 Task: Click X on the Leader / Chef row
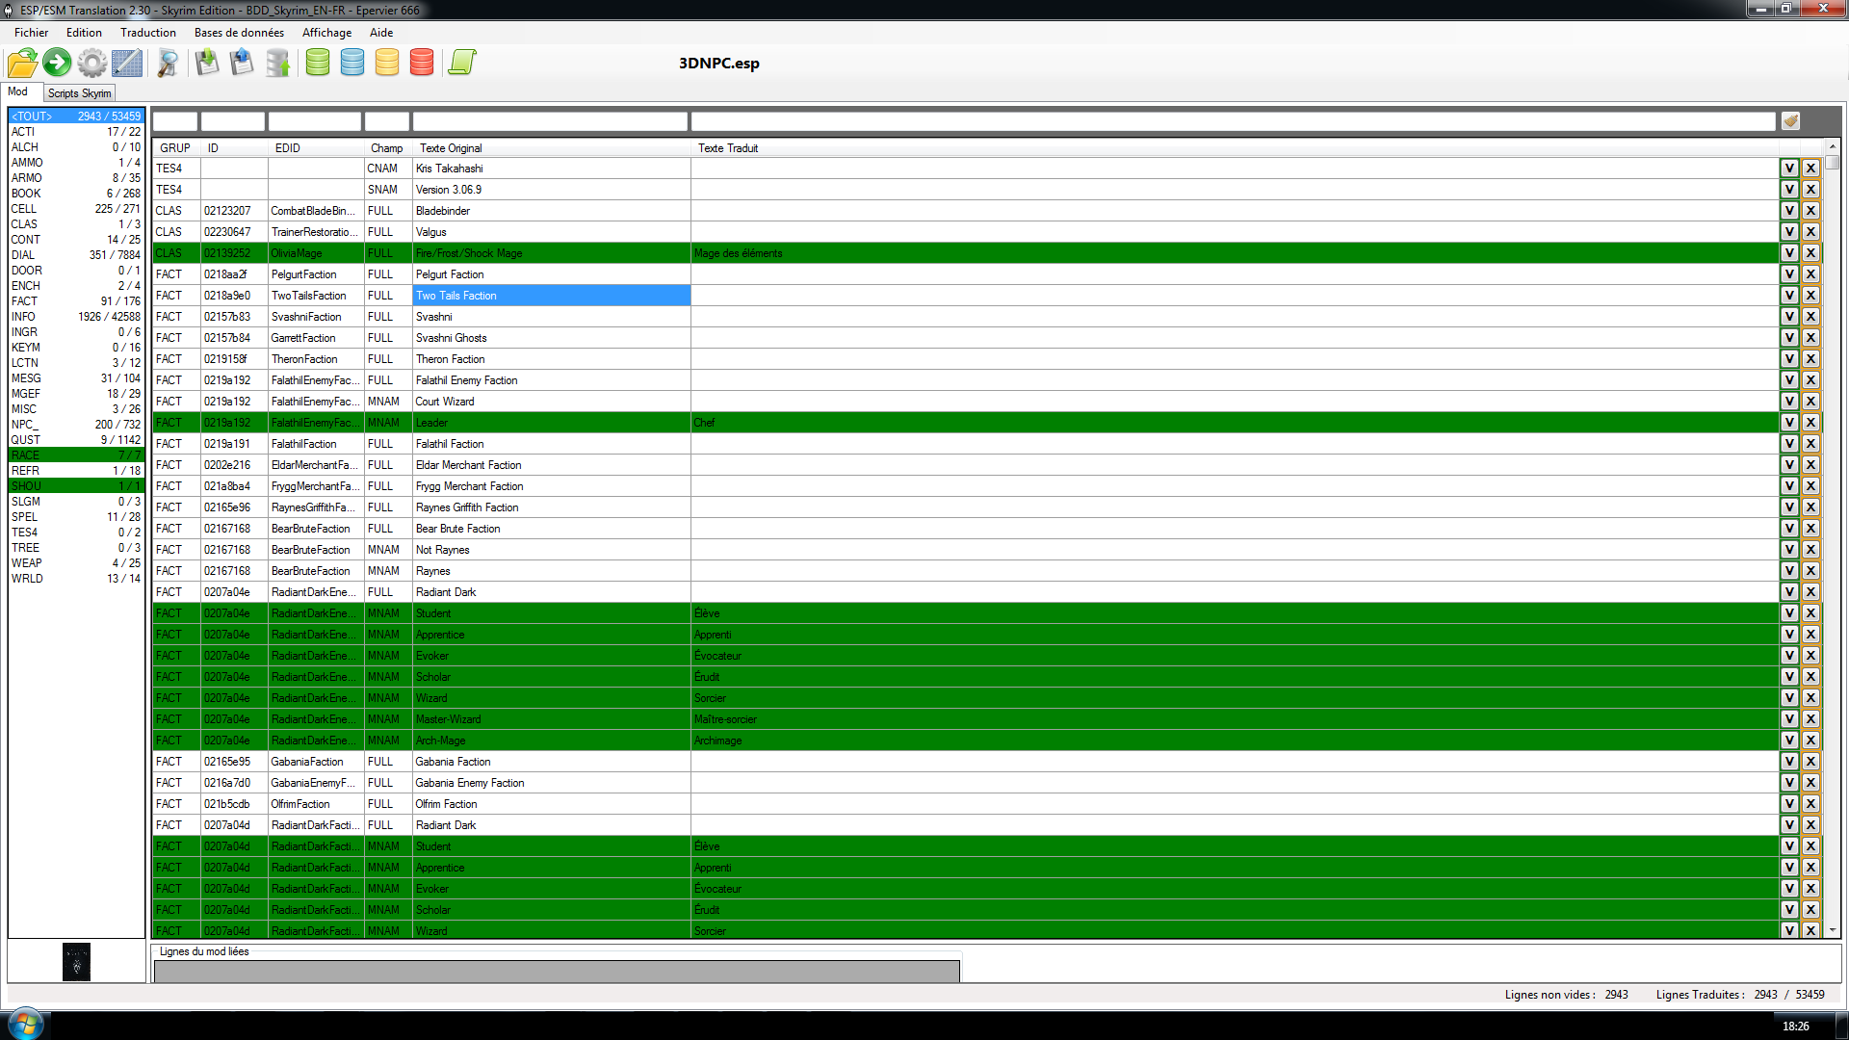[1810, 423]
